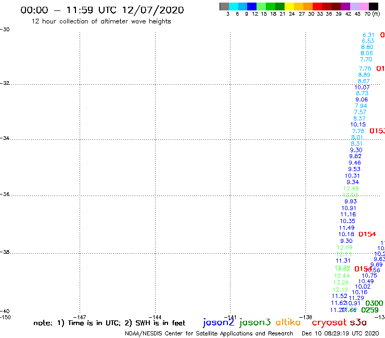Viewport: 385px width, 338px height.
Task: Select the yellow 24 ft legend swatch
Action: click(289, 6)
